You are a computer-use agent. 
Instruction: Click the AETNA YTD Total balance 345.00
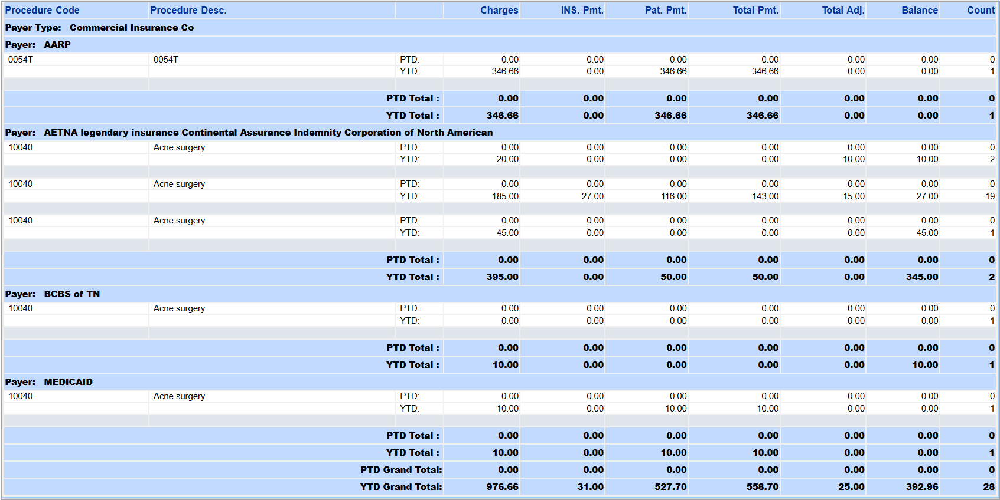pos(922,277)
